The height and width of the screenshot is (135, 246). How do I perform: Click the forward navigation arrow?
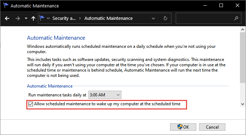[x=18, y=18]
